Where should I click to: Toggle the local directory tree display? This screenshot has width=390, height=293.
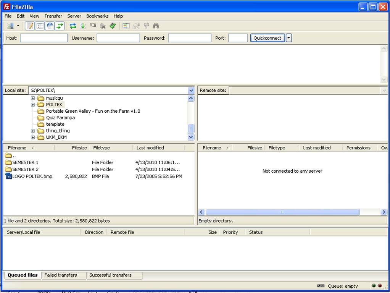pos(40,26)
